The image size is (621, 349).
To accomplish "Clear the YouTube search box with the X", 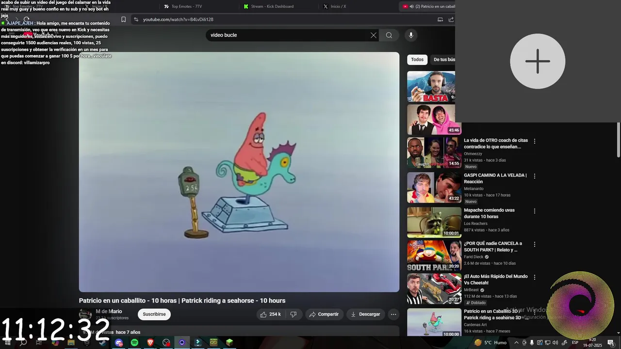I will click(x=373, y=35).
